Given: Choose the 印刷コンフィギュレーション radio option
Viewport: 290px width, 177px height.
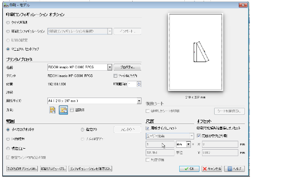Looking at the screenshot, I should click(8, 32).
